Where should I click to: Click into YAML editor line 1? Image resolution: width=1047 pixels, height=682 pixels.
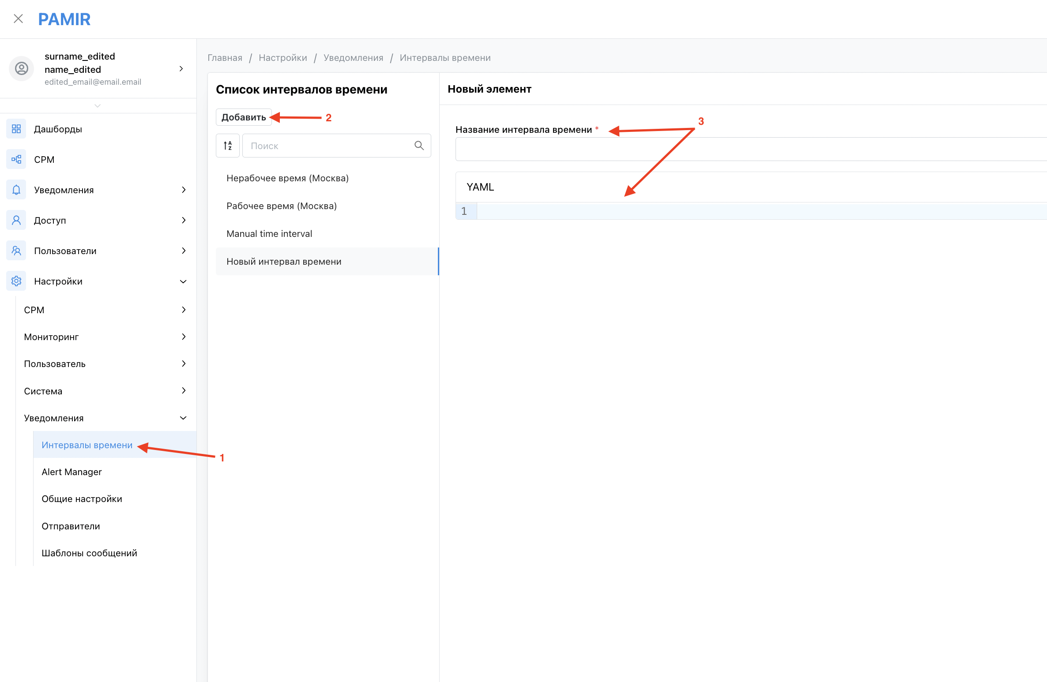[x=762, y=211]
